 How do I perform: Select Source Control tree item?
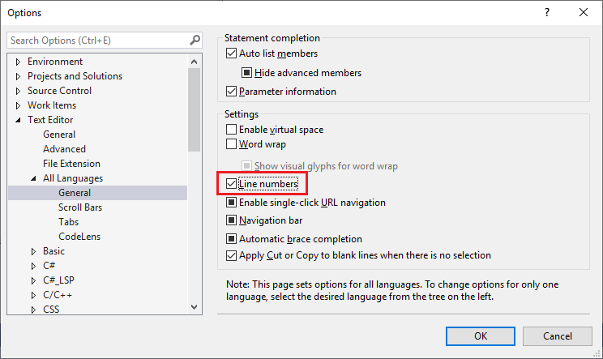click(59, 91)
